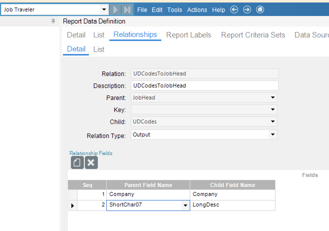Open the Relation Type dropdown
This screenshot has width=329, height=231.
(x=273, y=135)
